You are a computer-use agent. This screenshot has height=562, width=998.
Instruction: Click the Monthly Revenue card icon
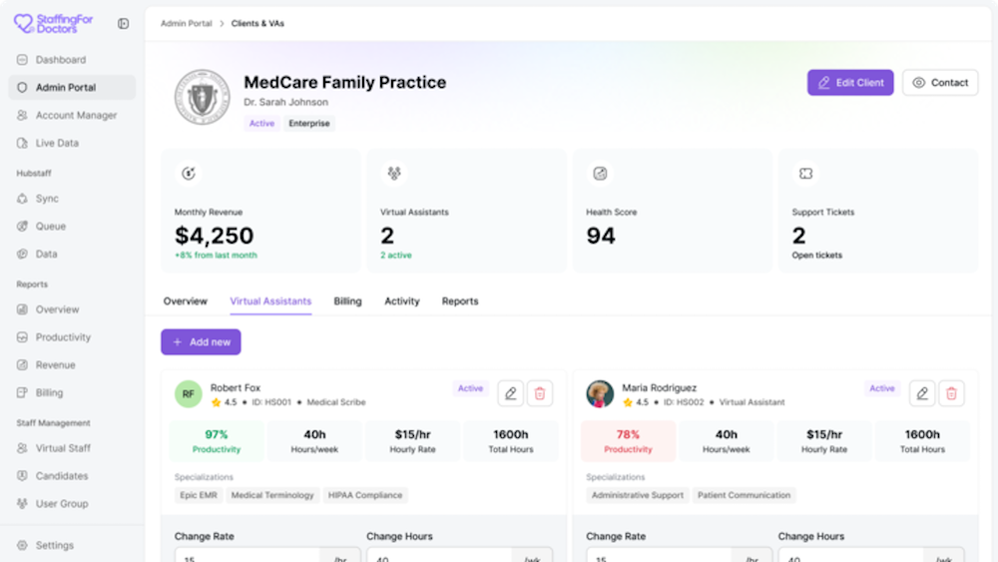click(189, 174)
